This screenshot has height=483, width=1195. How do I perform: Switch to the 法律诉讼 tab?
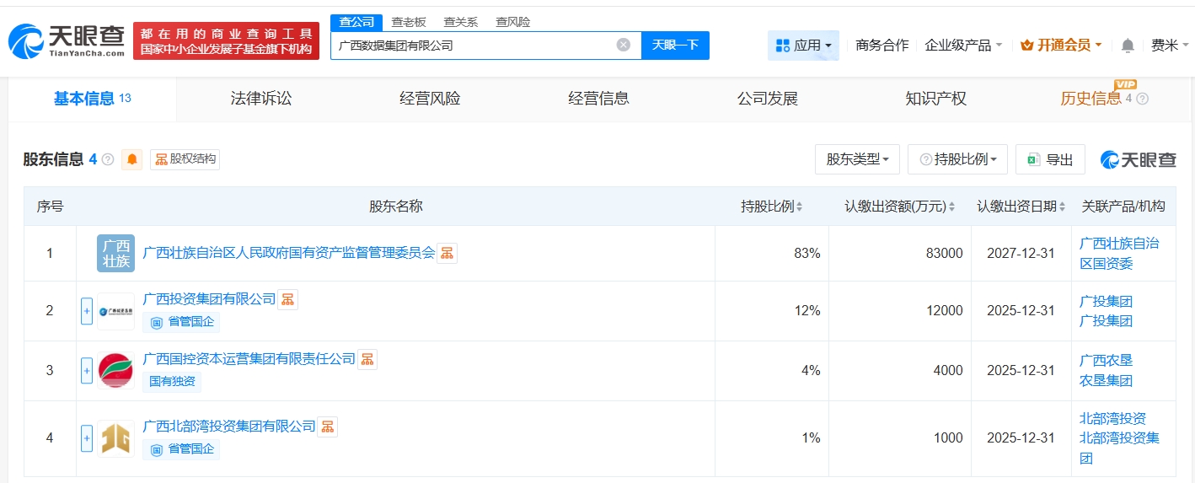click(261, 99)
